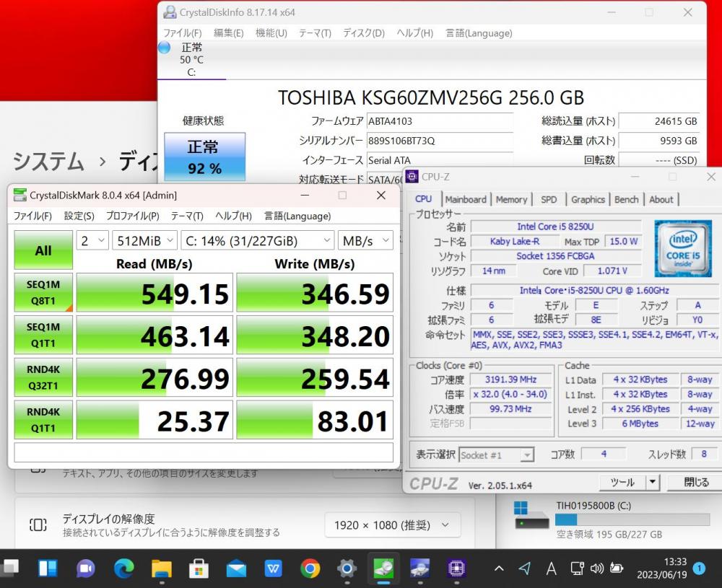Open CrystalDiskInfo 機能(U) menu
Image resolution: width=722 pixels, height=588 pixels.
(271, 33)
